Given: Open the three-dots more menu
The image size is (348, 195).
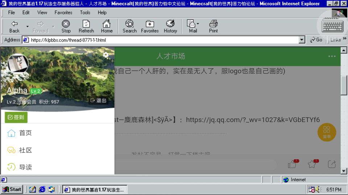Looking at the screenshot, I should (x=332, y=56).
